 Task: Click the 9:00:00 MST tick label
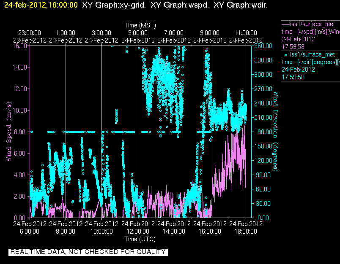tap(210, 33)
